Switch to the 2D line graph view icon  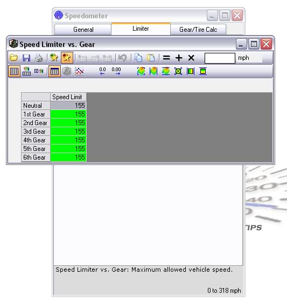(x=79, y=71)
